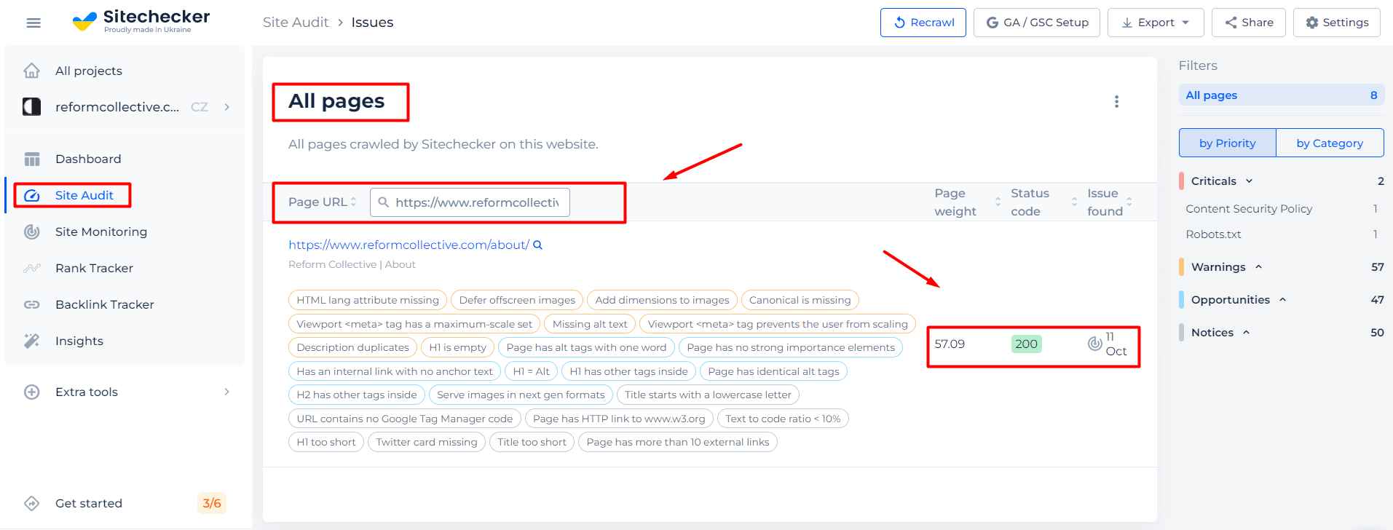Screen dimensions: 1393x530
Task: Click the Twitter card missing tag
Action: coord(427,442)
